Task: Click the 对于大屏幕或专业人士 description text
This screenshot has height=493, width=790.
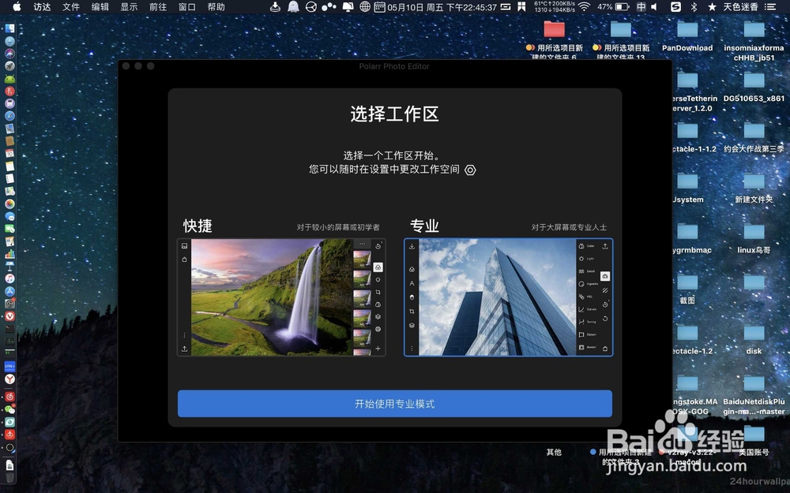Action: pyautogui.click(x=569, y=227)
